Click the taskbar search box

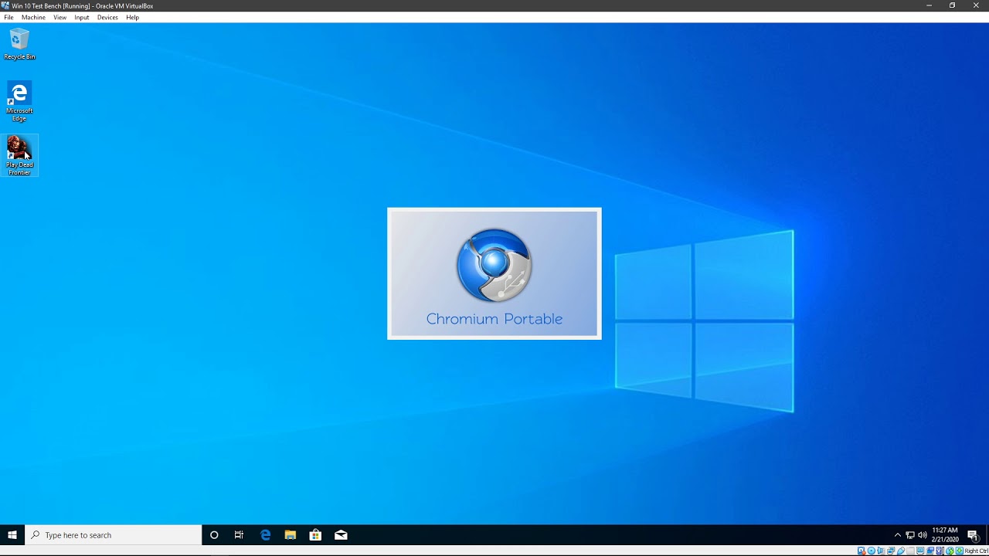tap(114, 534)
